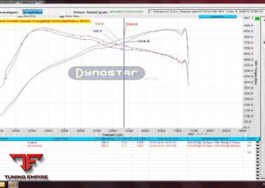
Task: Click the vertical cursor line on the graph
Action: tap(124, 88)
